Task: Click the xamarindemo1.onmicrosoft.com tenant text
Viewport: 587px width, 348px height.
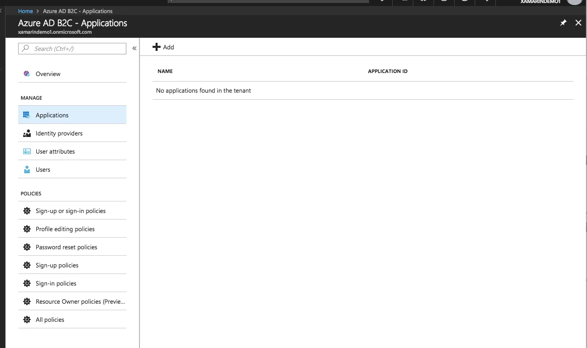Action: (55, 32)
